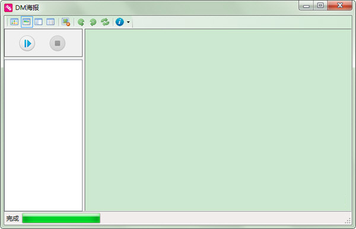Click the 完成 status label
The height and width of the screenshot is (229, 356).
tap(12, 218)
